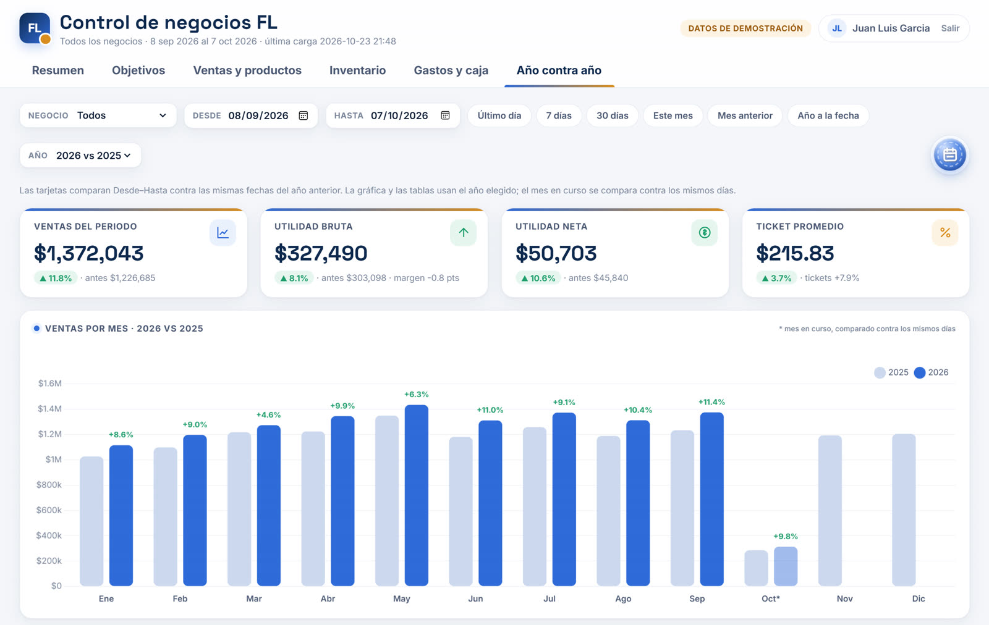The image size is (989, 625).
Task: Toggle the 2026 legend swatch
Action: pyautogui.click(x=920, y=372)
